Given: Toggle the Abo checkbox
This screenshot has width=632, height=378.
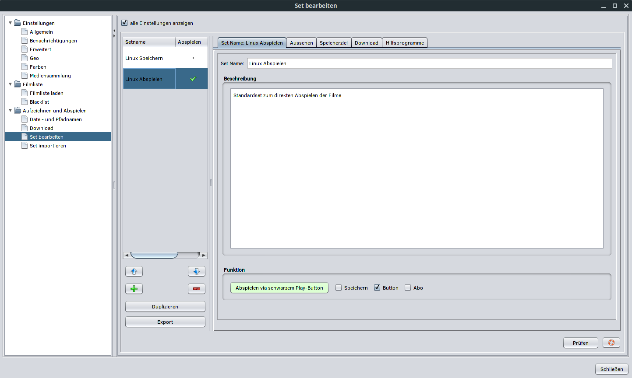Looking at the screenshot, I should tap(408, 288).
